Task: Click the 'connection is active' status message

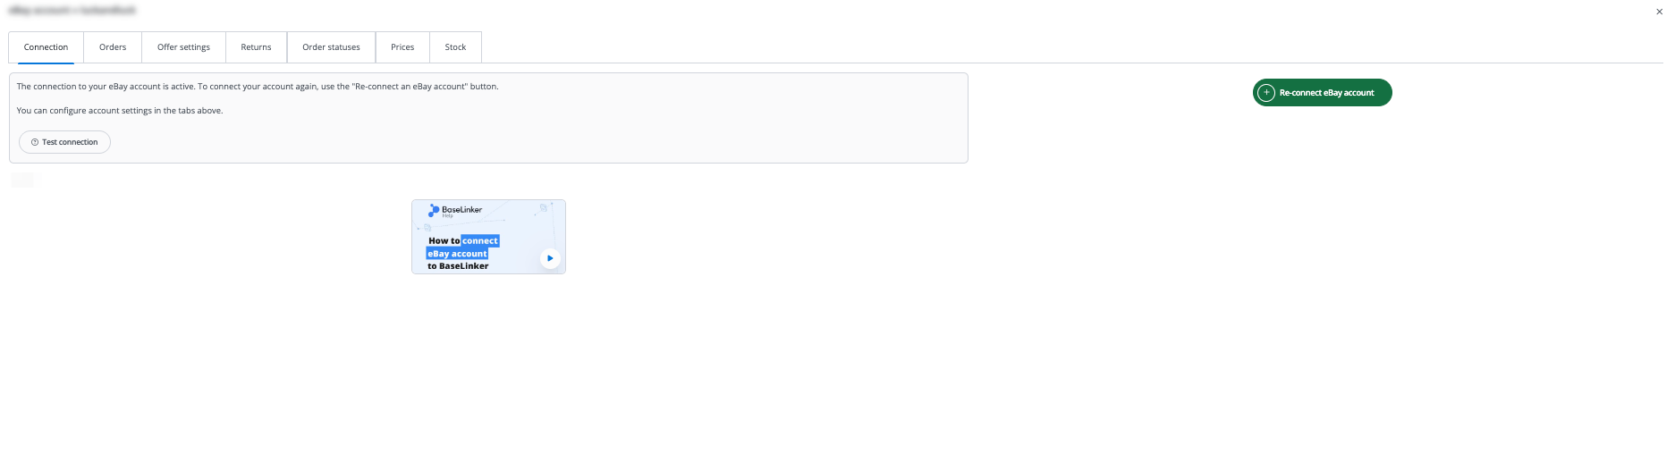Action: tap(258, 87)
